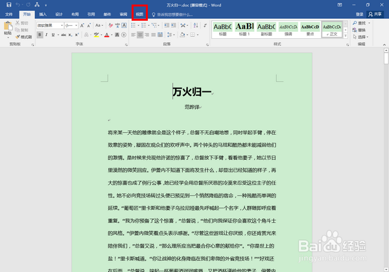This screenshot has width=389, height=272.
Task: Toggle bold formatting
Action: (40, 35)
